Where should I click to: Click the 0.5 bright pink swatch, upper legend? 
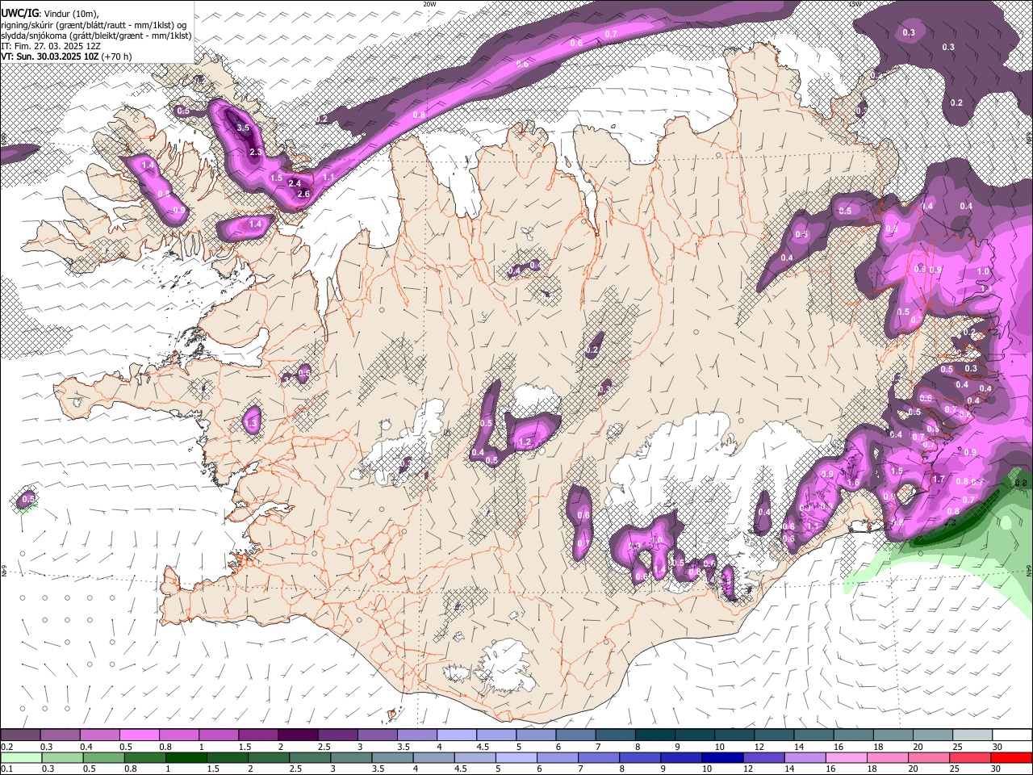[x=139, y=735]
